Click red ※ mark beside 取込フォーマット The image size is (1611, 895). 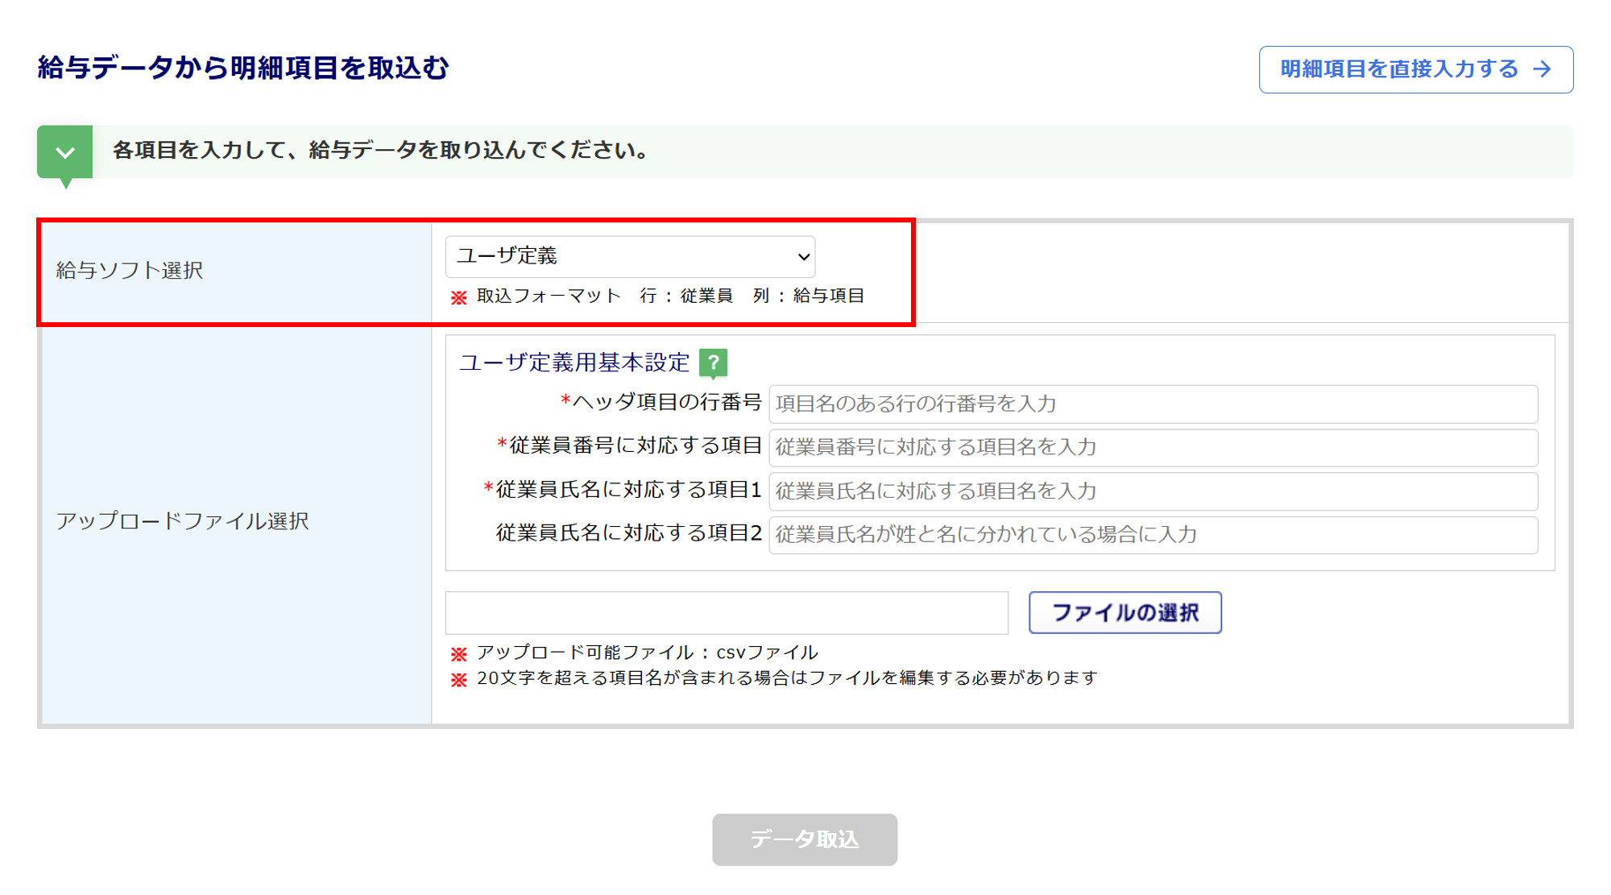[458, 297]
